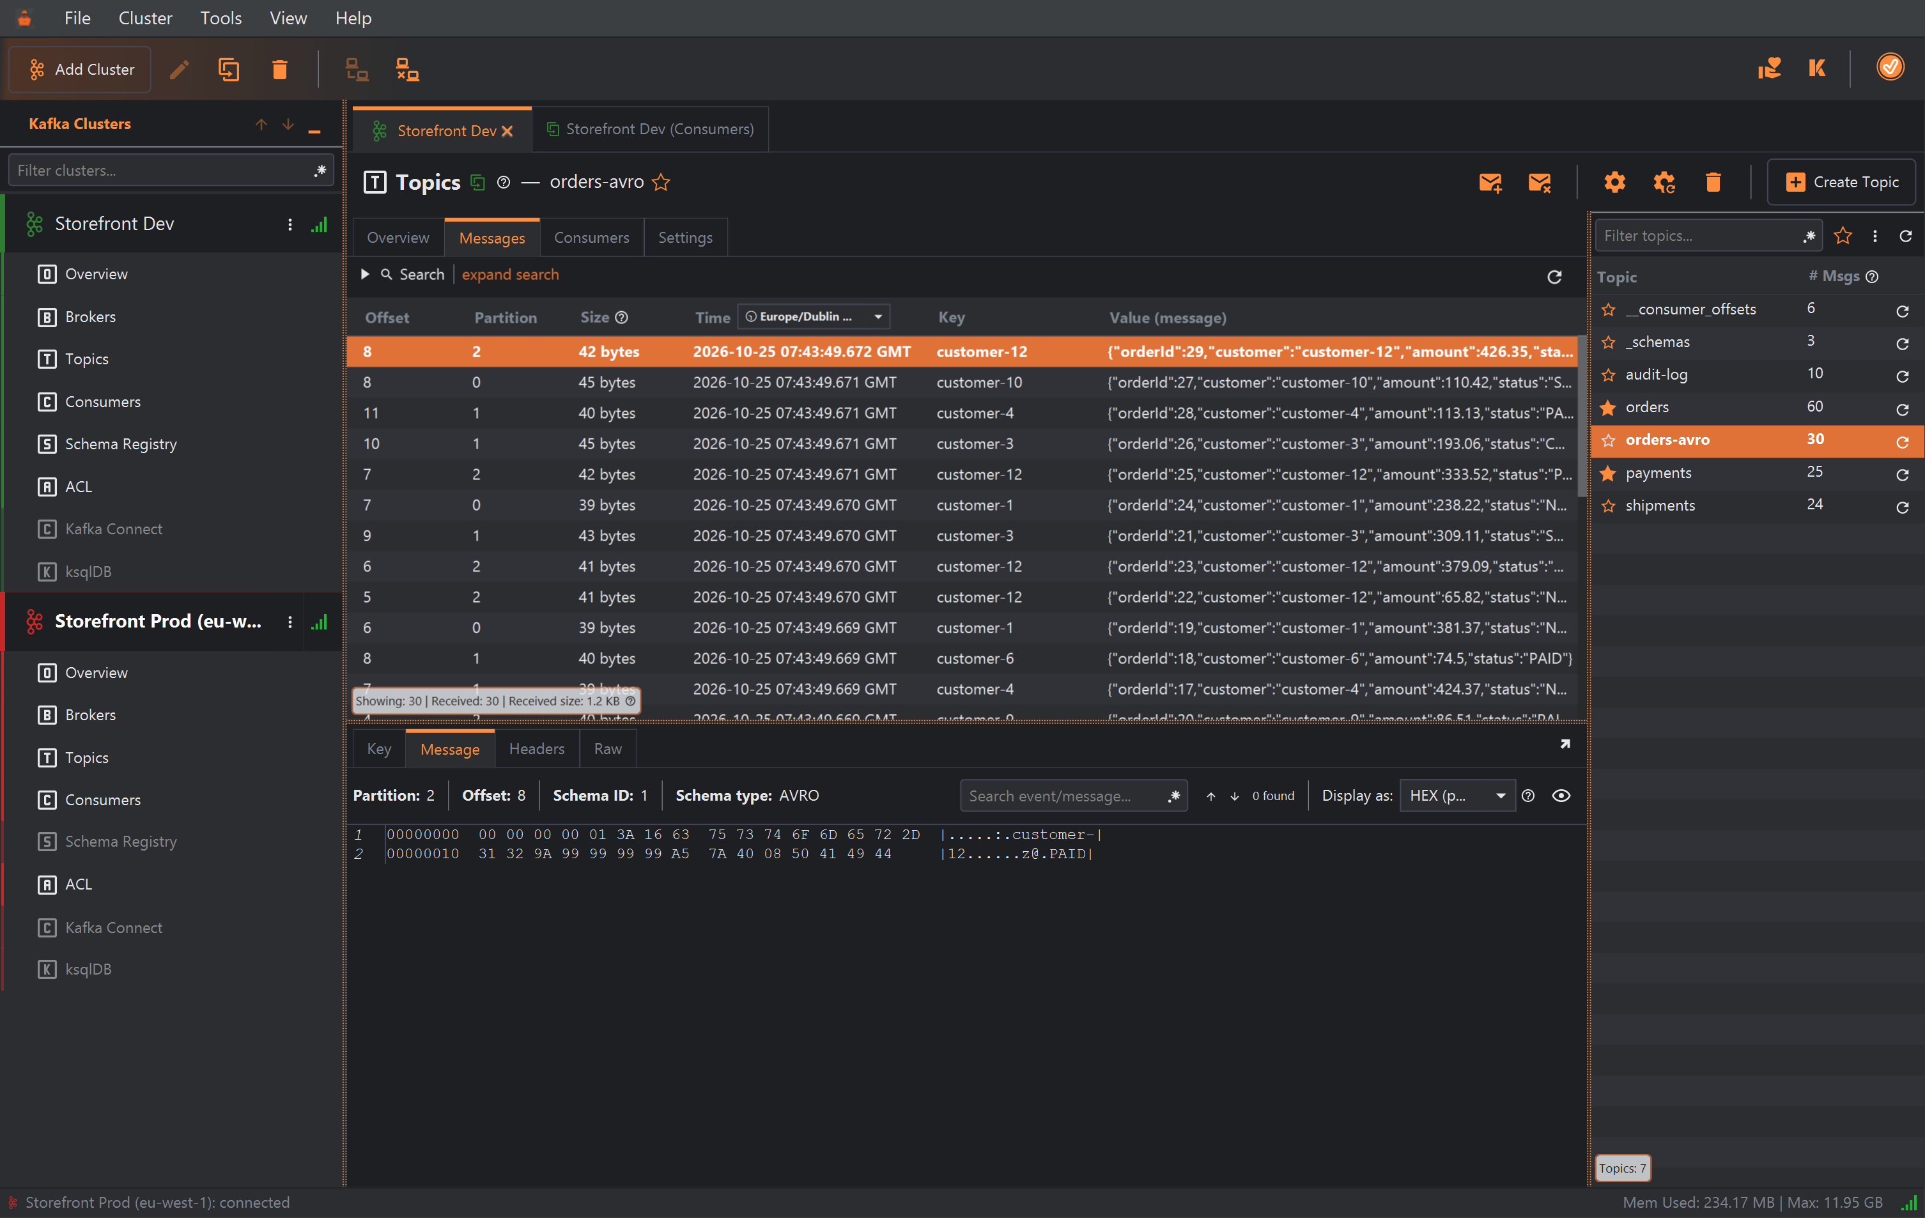Move cluster down arrow in Kafka Clusters
Screen dimensions: 1925x1218
(x=288, y=125)
